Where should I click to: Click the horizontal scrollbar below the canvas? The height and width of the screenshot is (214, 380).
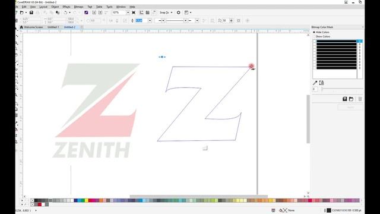coord(199,196)
